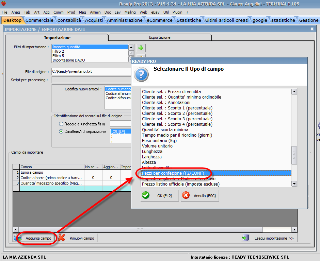Switch to the Acquisti tab
Image resolution: width=320 pixels, height=261 pixels.
(94, 20)
